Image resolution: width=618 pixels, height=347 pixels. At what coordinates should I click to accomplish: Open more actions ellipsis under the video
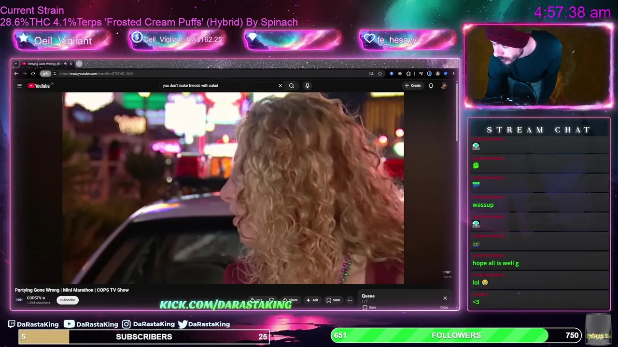[x=350, y=300]
